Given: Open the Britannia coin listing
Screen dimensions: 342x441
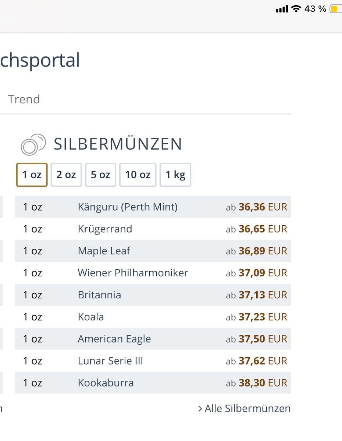Looking at the screenshot, I should click(x=99, y=295).
